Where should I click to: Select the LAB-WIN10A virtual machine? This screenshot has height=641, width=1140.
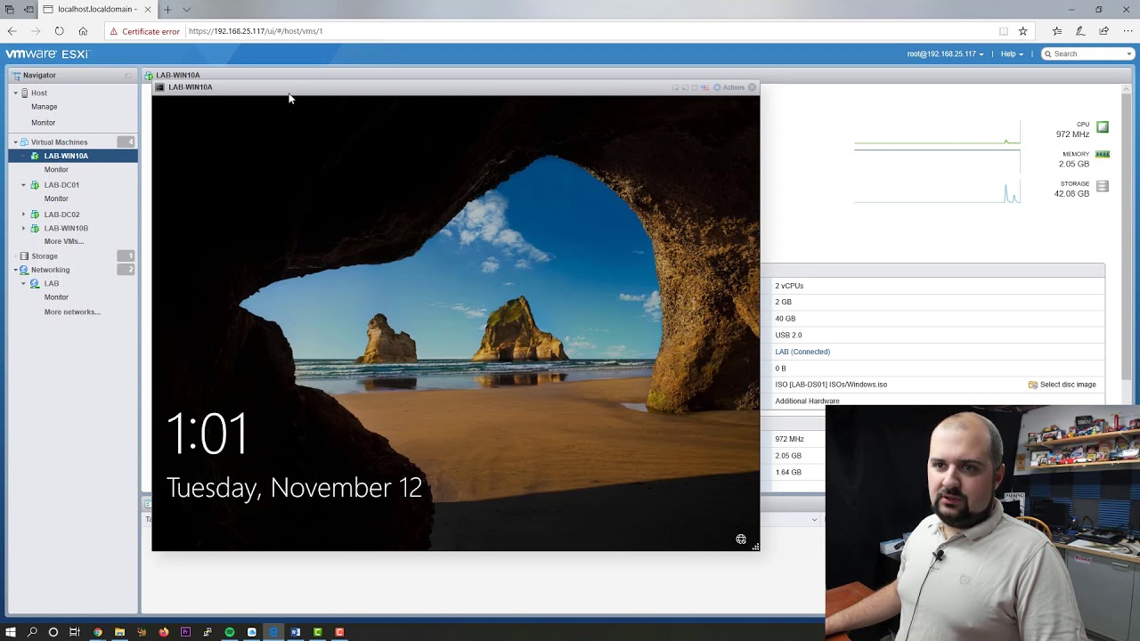coord(66,156)
